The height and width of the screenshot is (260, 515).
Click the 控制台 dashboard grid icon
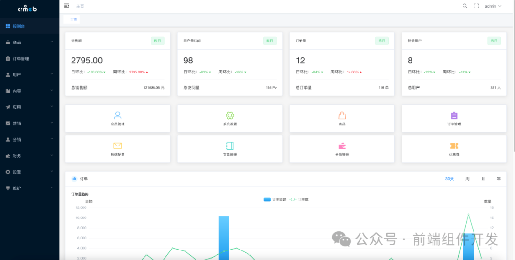point(8,26)
